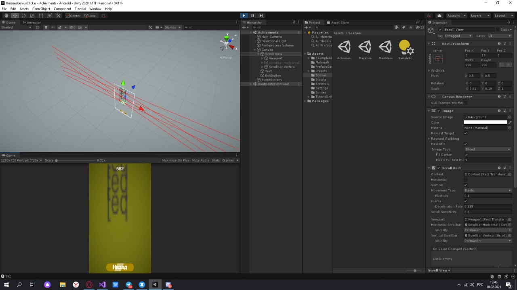The image size is (517, 290).
Task: Click the Image Color swatch
Action: coord(485,122)
